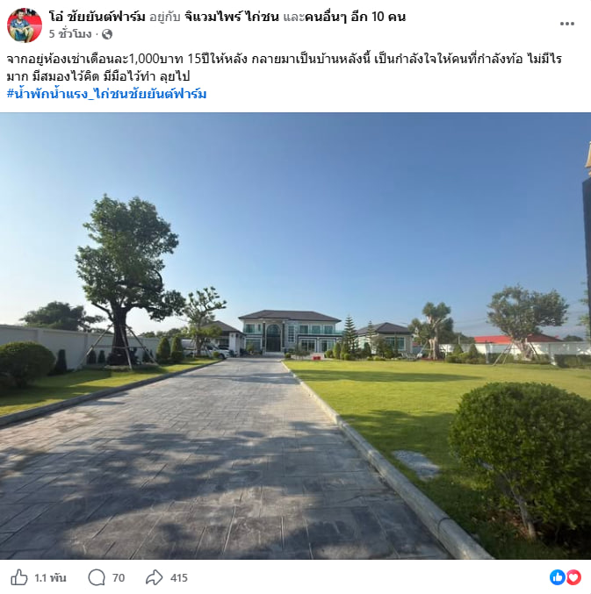Click the speech bubble comment icon
591x594 pixels.
point(97,577)
